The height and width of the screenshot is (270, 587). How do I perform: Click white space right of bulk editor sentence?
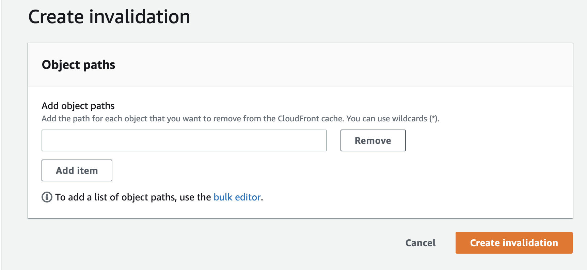[x=409, y=197]
